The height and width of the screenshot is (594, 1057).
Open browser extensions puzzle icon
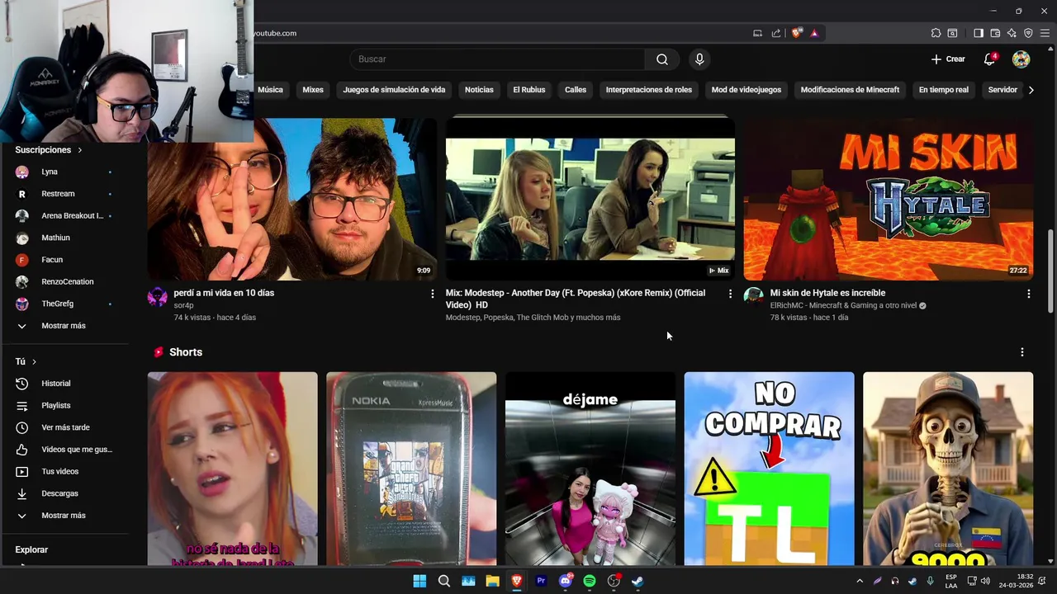[936, 33]
